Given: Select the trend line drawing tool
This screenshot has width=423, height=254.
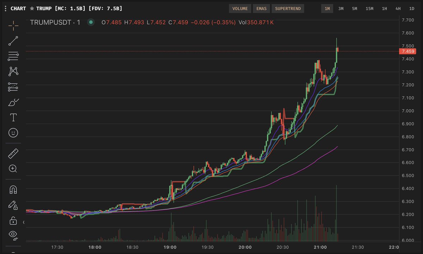Looking at the screenshot, I should [13, 41].
